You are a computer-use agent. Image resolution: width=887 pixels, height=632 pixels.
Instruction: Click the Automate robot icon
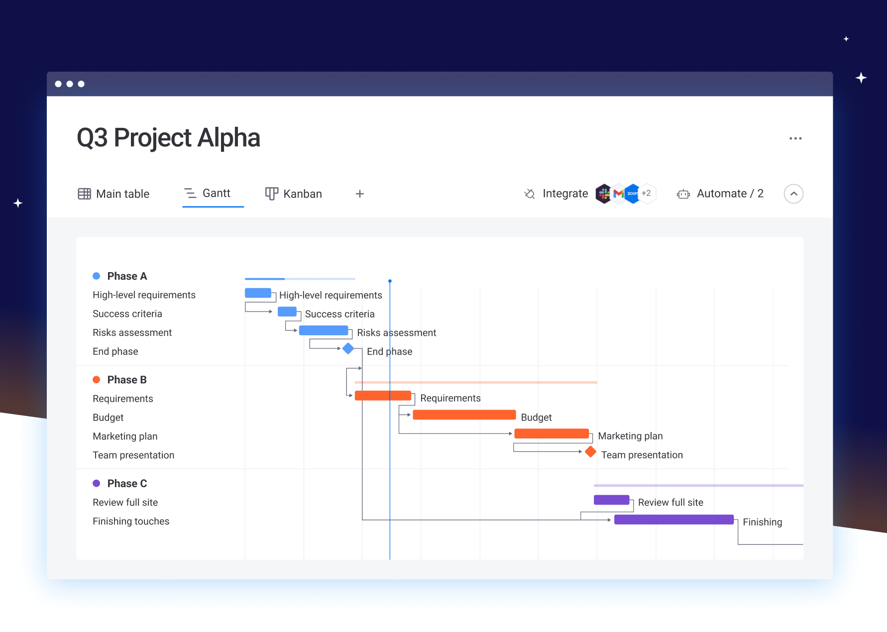tap(683, 194)
